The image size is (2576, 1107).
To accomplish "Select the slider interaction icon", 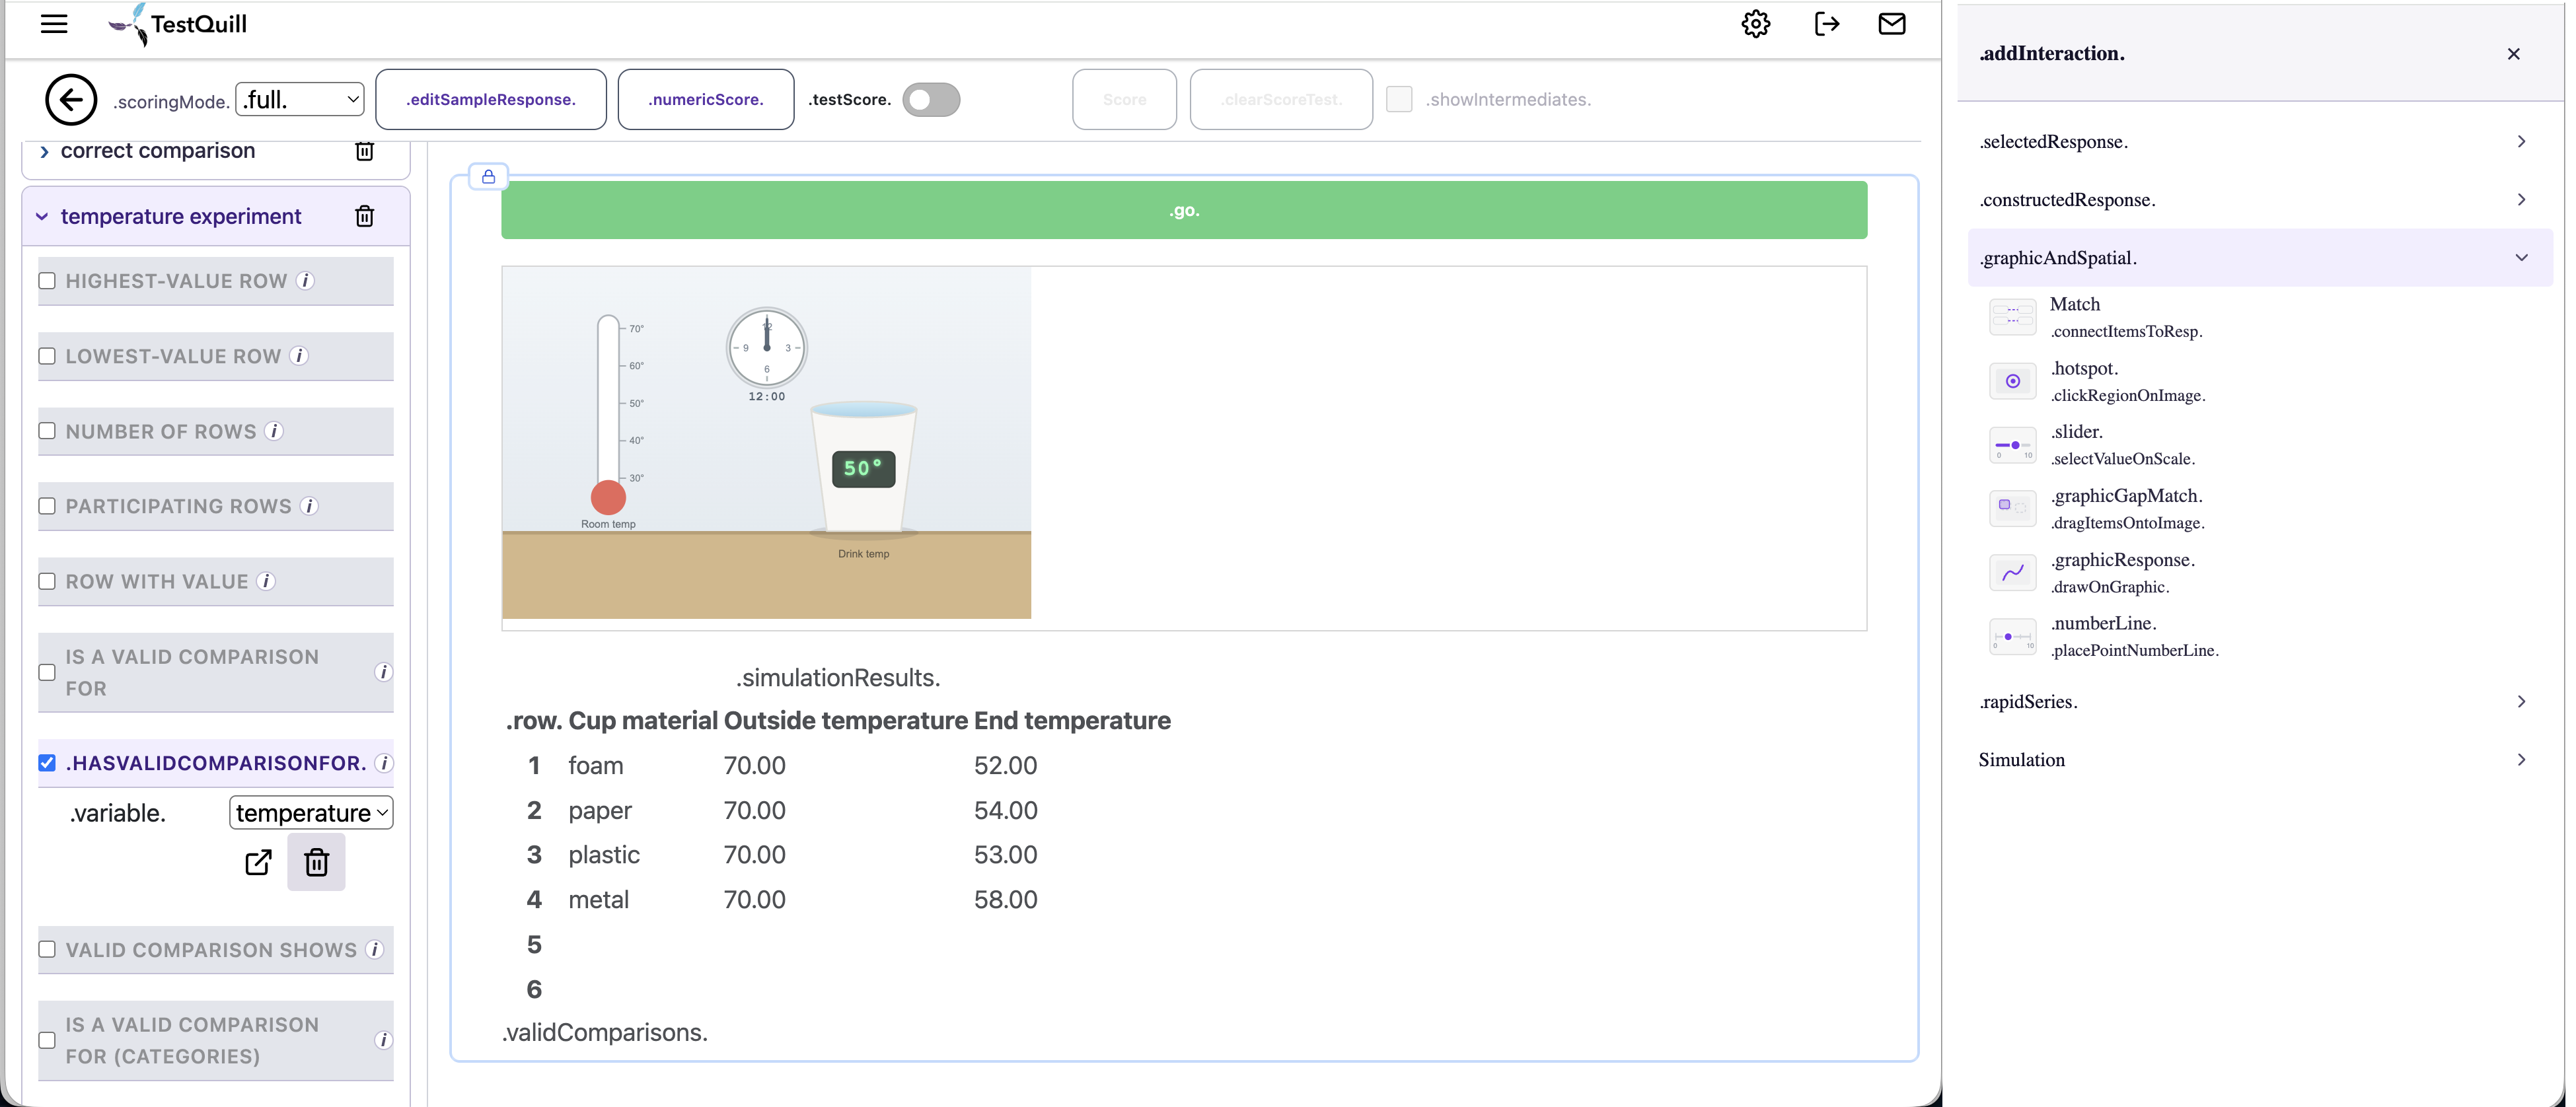I will click(x=2012, y=445).
